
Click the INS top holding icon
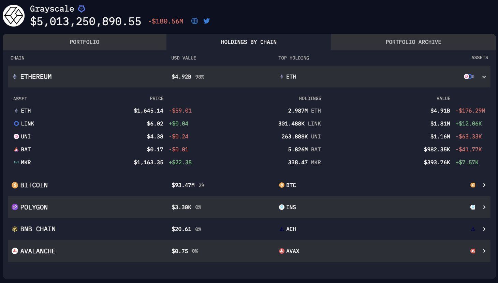coord(281,207)
